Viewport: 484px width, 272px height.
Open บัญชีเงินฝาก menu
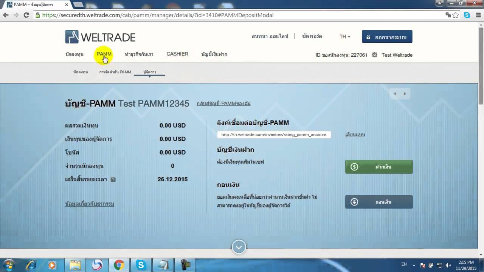214,54
